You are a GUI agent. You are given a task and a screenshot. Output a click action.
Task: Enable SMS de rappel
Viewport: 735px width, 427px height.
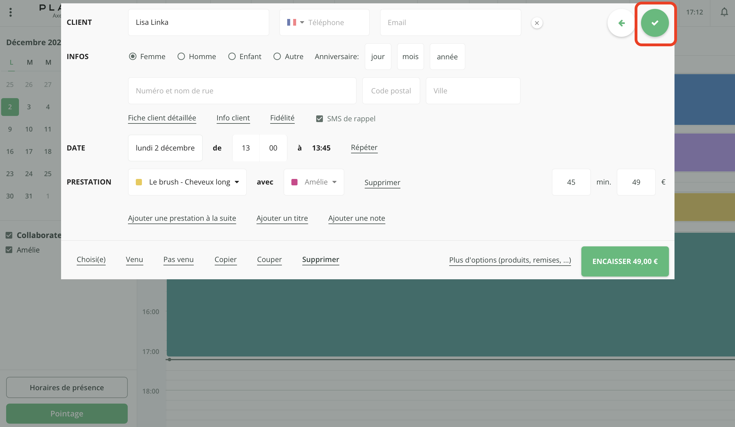coord(319,118)
